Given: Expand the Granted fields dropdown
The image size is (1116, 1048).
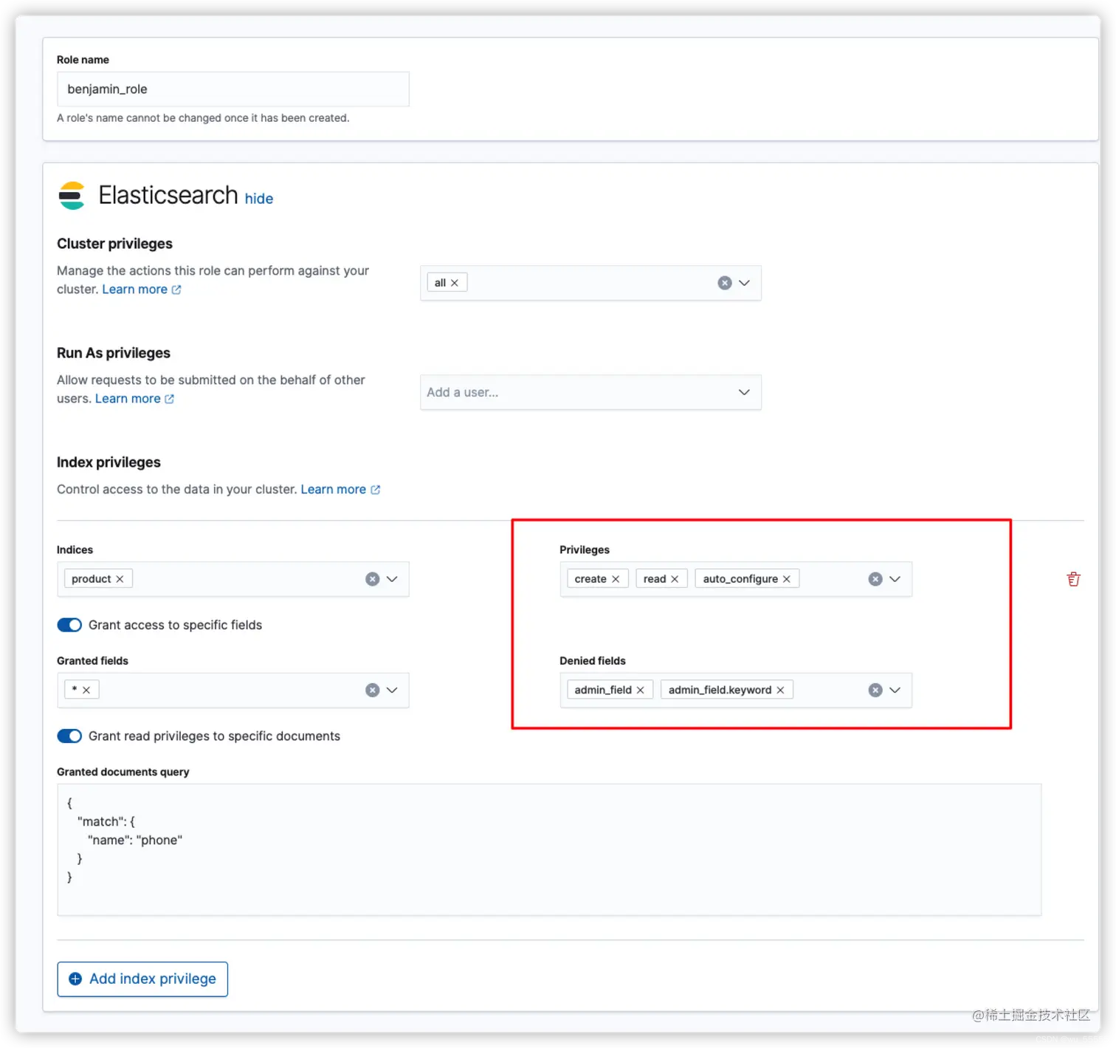Looking at the screenshot, I should coord(392,690).
